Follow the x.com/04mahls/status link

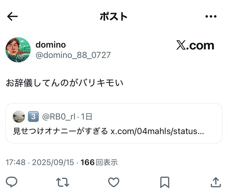pos(157,131)
